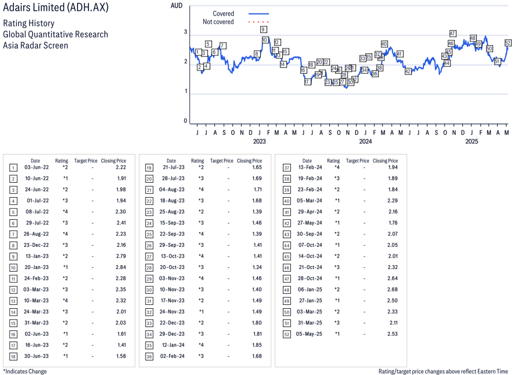Click chart marker 52 at the chart's end

point(508,43)
